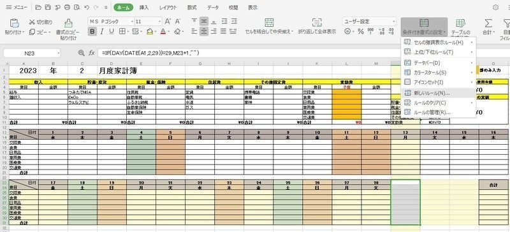Viewport: 510px width, 232px height.
Task: Switch to the ホーム tab
Action: 124,8
